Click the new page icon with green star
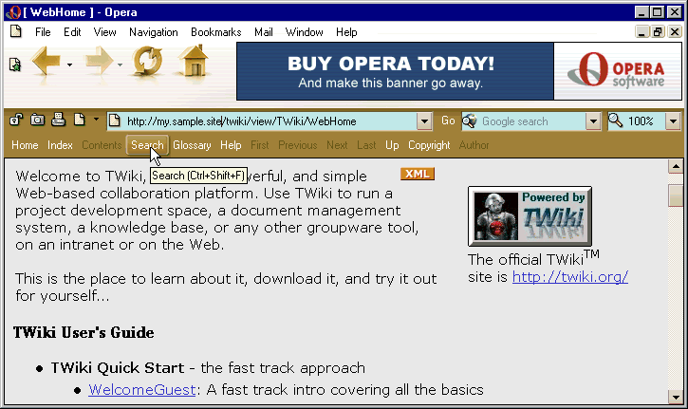This screenshot has height=409, width=688. point(15,65)
